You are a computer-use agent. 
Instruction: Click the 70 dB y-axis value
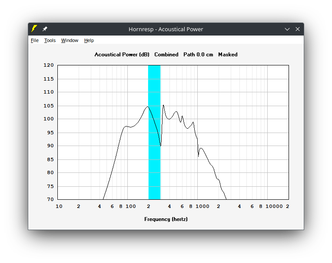(x=50, y=199)
